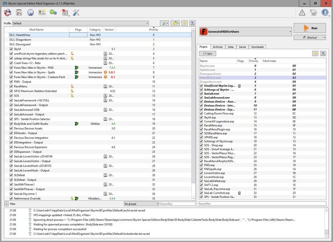Click the create backup icon in Plugins tab
This screenshot has height=242, width=333.
pyautogui.click(x=323, y=53)
